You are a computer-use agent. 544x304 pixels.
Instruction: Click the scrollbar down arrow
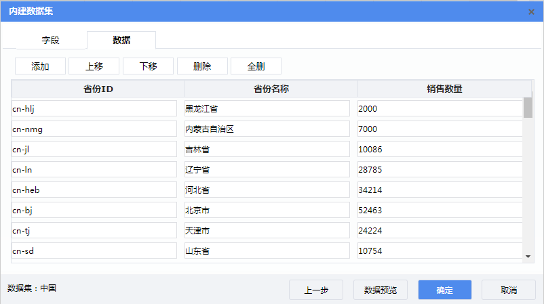pos(528,257)
